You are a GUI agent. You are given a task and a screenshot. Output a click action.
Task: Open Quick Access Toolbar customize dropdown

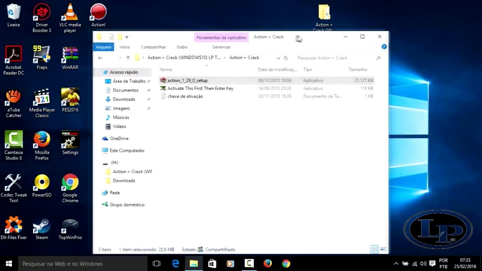tap(127, 37)
